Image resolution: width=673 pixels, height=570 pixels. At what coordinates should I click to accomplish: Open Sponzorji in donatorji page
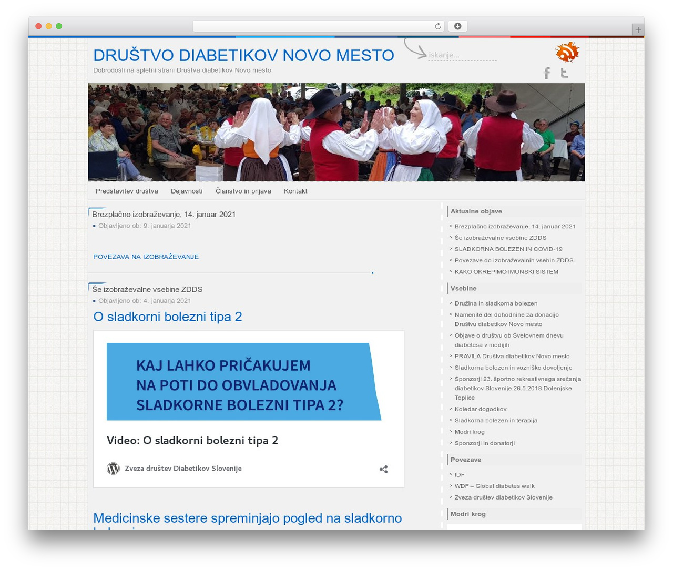(484, 443)
